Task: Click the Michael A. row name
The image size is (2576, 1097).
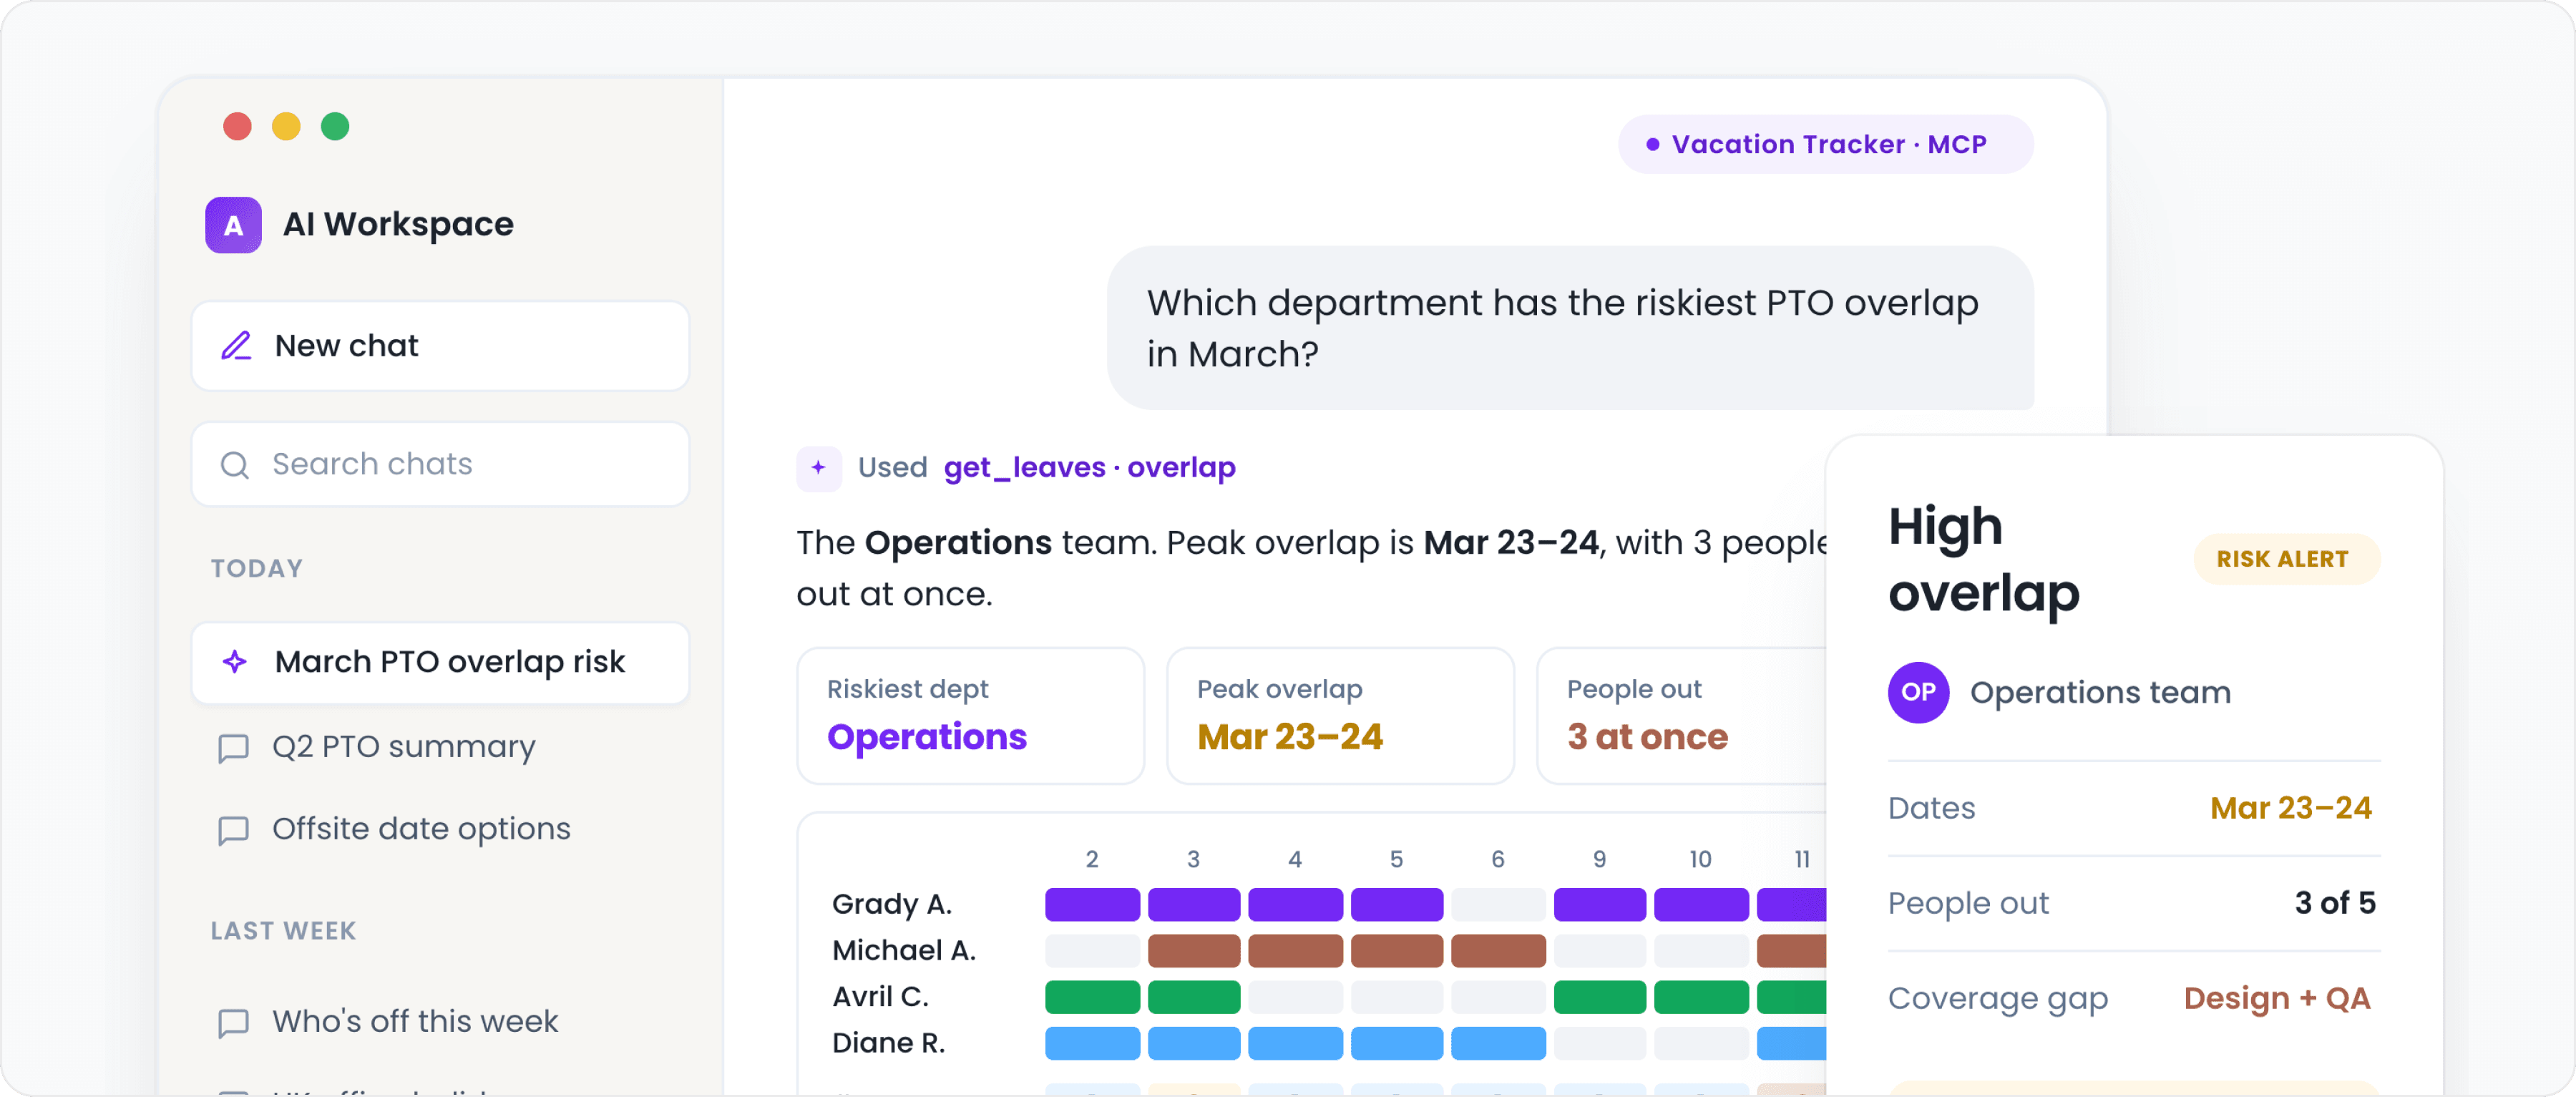Action: click(x=904, y=950)
